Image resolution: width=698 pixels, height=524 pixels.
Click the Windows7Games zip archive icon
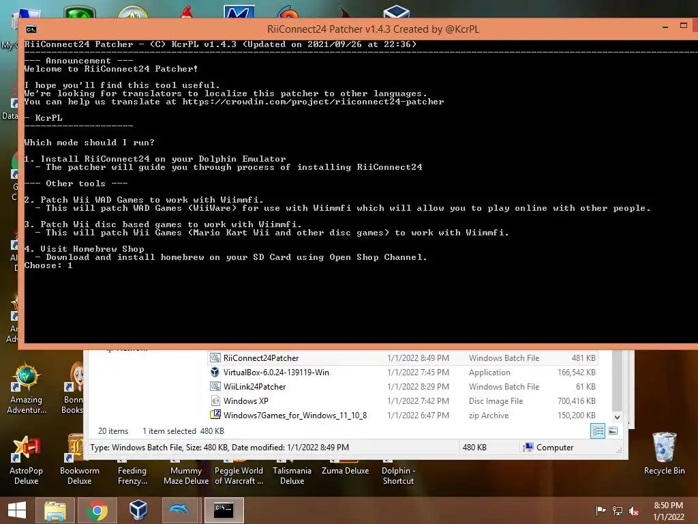pos(215,415)
